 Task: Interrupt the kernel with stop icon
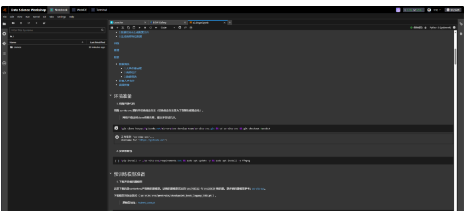pos(145,27)
